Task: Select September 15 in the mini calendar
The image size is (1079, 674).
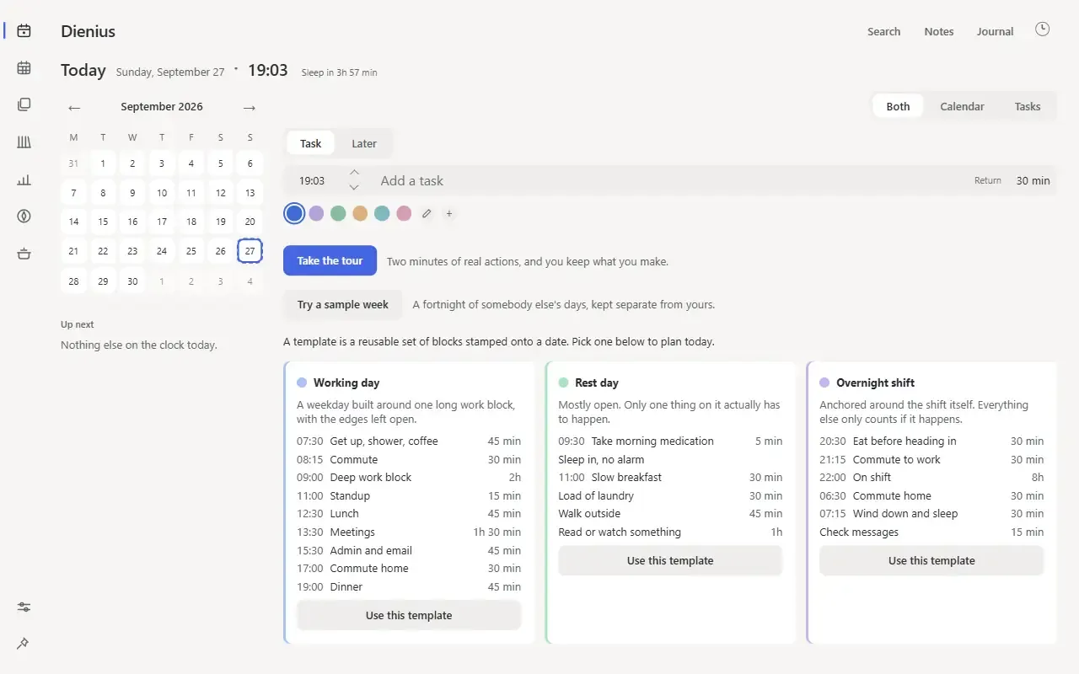Action: pyautogui.click(x=103, y=222)
